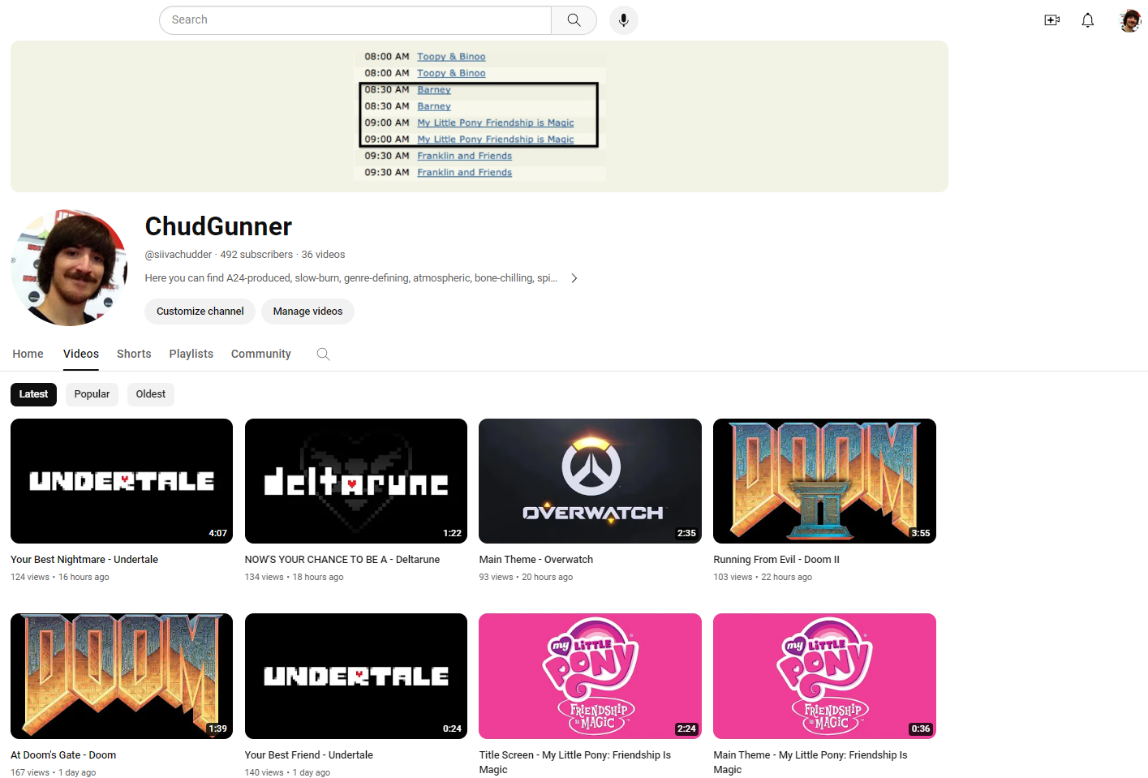Open title Main Theme - Overwatch
The width and height of the screenshot is (1148, 778).
pos(536,560)
